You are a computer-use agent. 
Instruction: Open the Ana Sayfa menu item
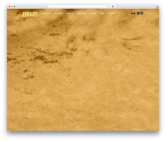tap(46, 13)
